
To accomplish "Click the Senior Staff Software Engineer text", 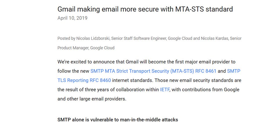I will pos(139,38).
